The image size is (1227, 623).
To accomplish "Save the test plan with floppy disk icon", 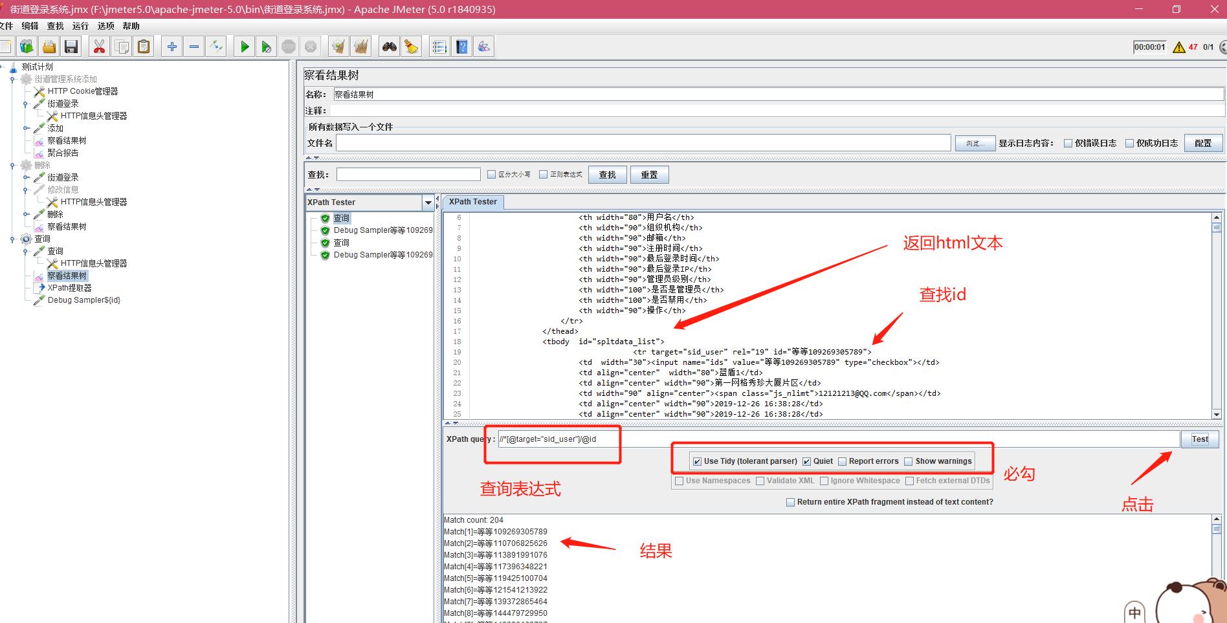I will point(71,46).
